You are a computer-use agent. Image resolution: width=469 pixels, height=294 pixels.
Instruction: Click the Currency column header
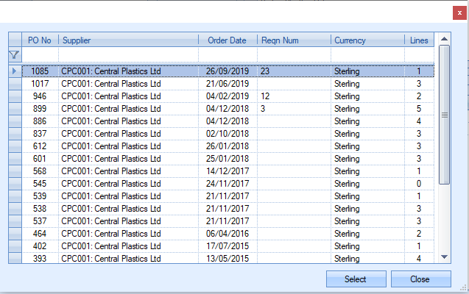click(366, 40)
